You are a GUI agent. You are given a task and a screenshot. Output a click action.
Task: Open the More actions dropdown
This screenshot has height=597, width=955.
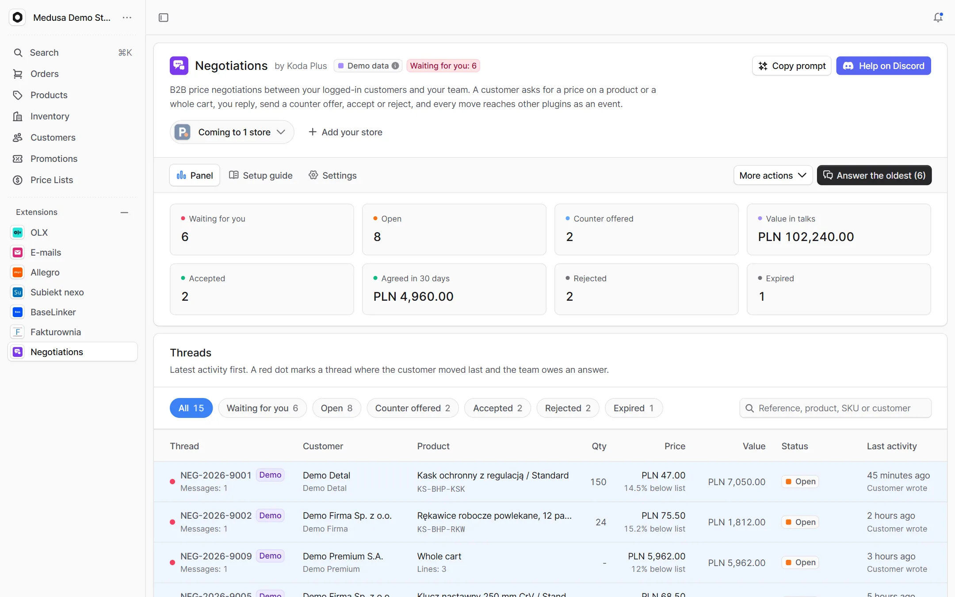(x=772, y=176)
